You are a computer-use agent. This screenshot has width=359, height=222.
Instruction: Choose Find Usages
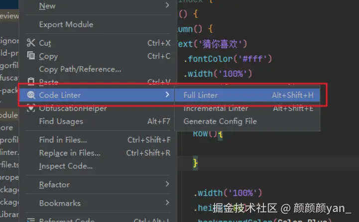pyautogui.click(x=98, y=121)
